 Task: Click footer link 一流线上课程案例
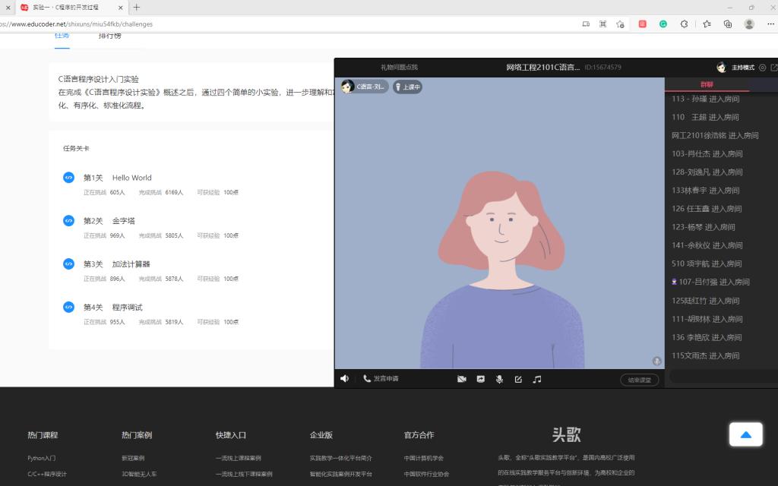(x=238, y=458)
